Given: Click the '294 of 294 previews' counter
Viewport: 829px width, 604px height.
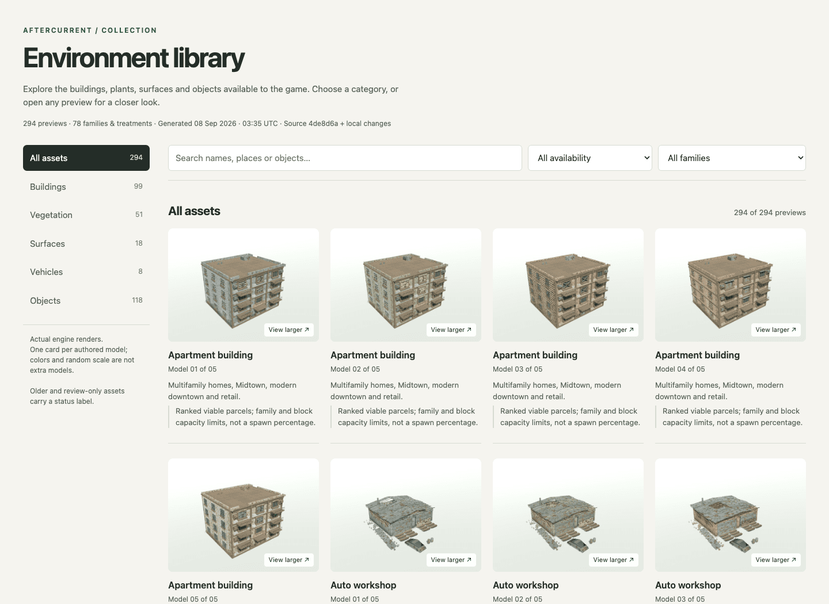Looking at the screenshot, I should (770, 212).
